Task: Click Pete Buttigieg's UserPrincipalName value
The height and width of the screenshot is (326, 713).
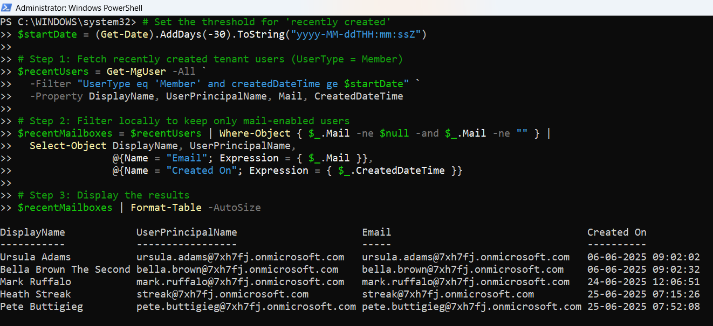Action: coord(246,307)
